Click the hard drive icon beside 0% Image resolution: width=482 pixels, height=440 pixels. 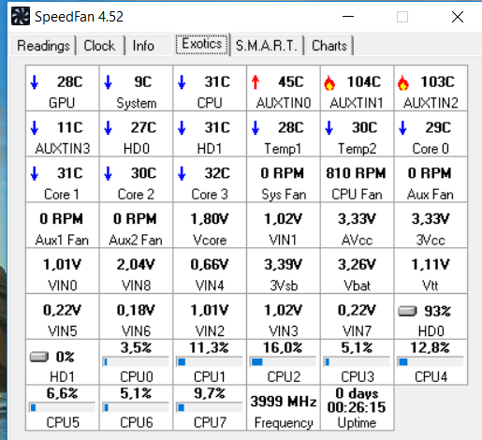point(39,357)
